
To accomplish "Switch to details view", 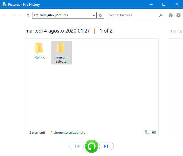I will (147, 132).
